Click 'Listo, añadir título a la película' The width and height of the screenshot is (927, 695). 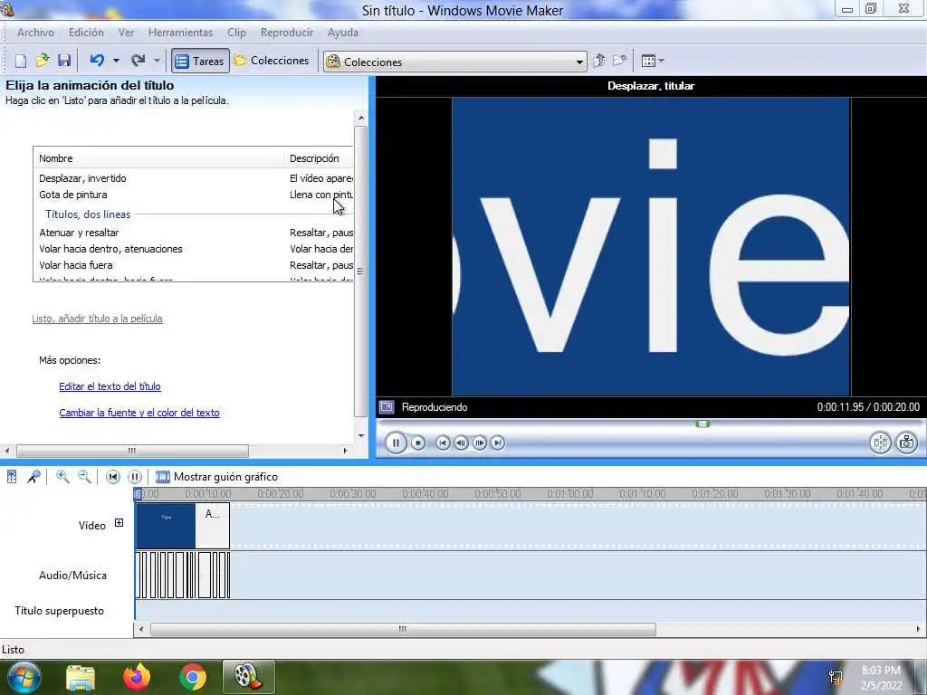pyautogui.click(x=97, y=319)
